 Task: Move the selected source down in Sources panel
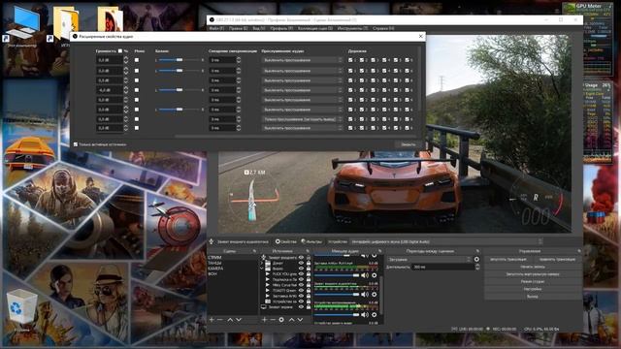[x=300, y=319]
